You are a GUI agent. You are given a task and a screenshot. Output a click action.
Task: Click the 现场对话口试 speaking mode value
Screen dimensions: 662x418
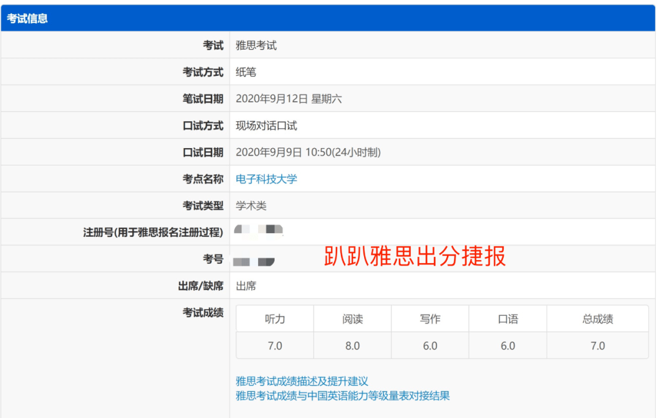[x=266, y=125]
